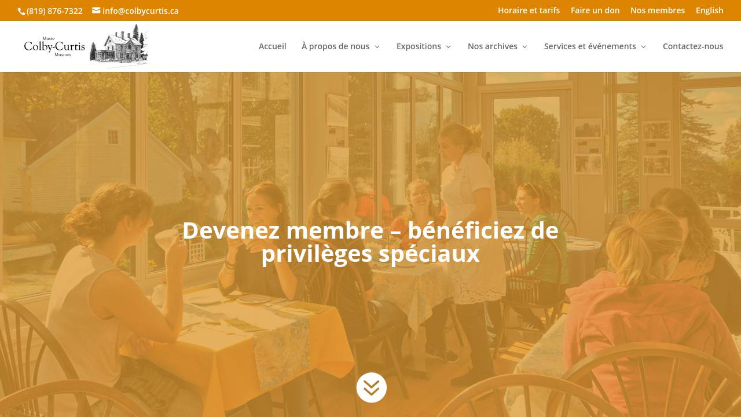The height and width of the screenshot is (417, 741).
Task: Expand Services et événements chevron
Action: coord(643,47)
